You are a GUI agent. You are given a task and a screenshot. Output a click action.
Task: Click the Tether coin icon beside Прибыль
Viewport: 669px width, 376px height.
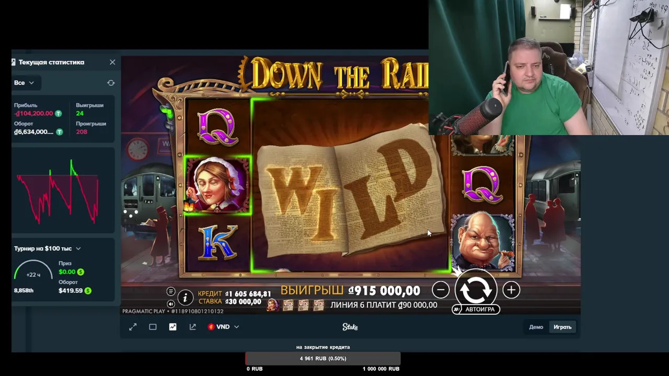point(58,113)
